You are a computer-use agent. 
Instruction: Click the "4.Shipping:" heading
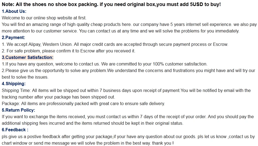coord(13,84)
